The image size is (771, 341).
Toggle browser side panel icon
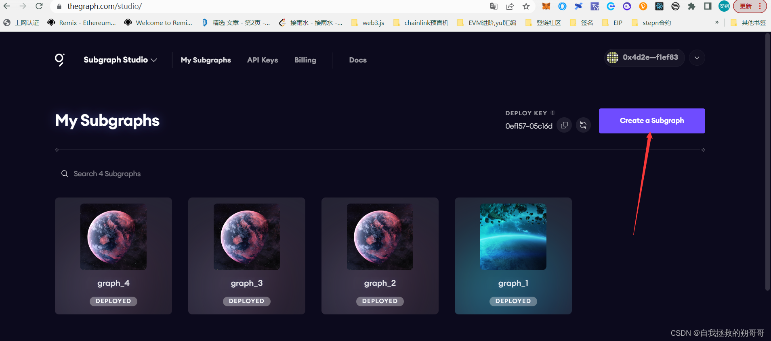(708, 6)
